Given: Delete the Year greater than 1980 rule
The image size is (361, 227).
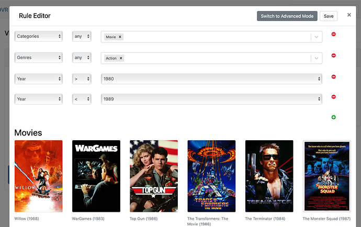Looking at the screenshot, I should click(x=333, y=77).
